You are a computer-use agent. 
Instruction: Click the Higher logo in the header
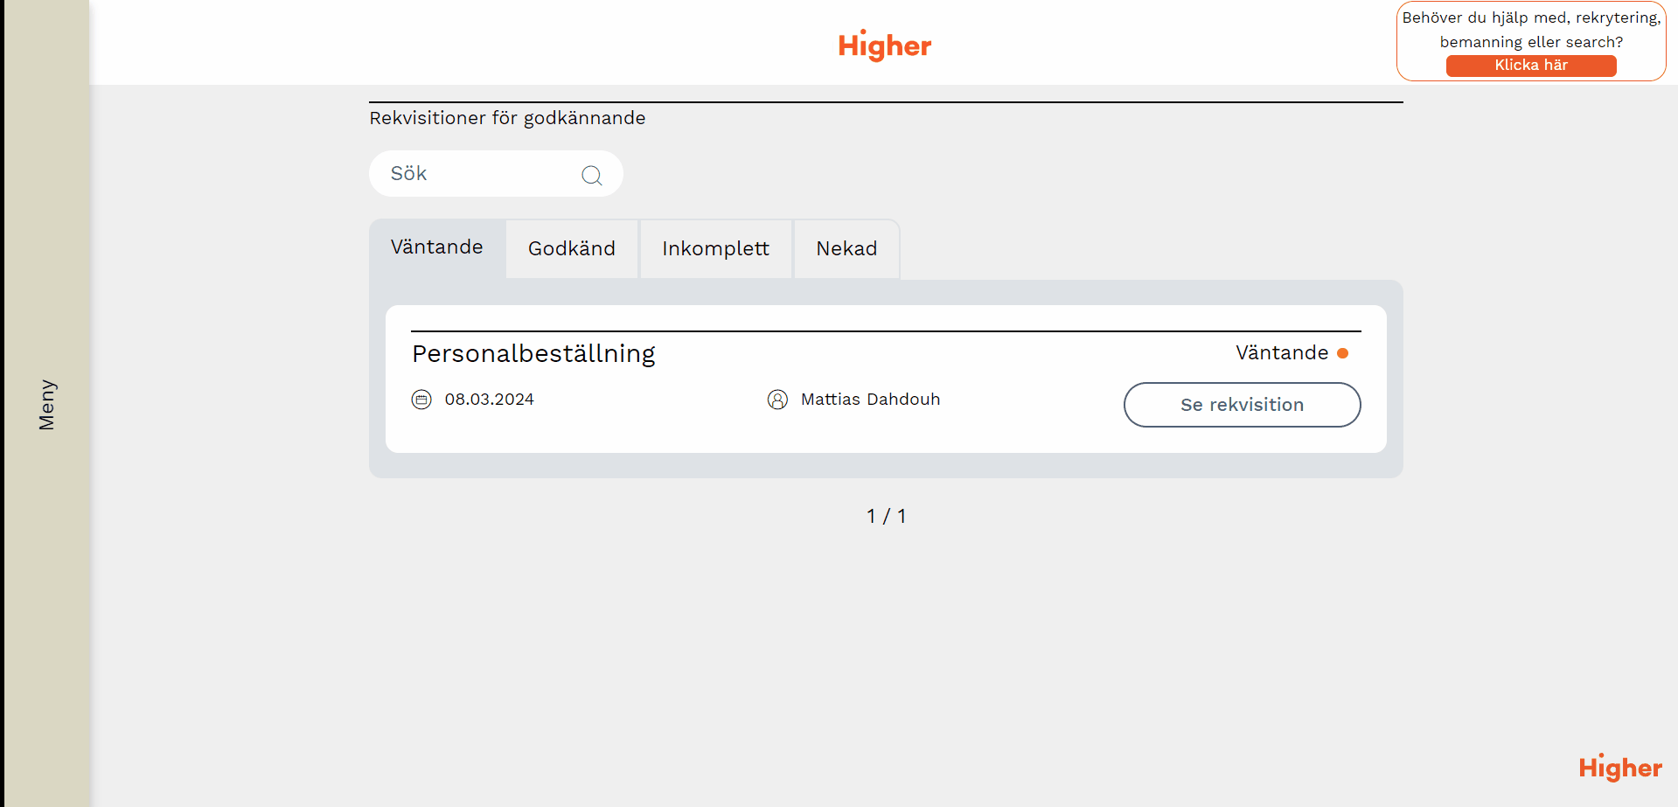pyautogui.click(x=885, y=45)
